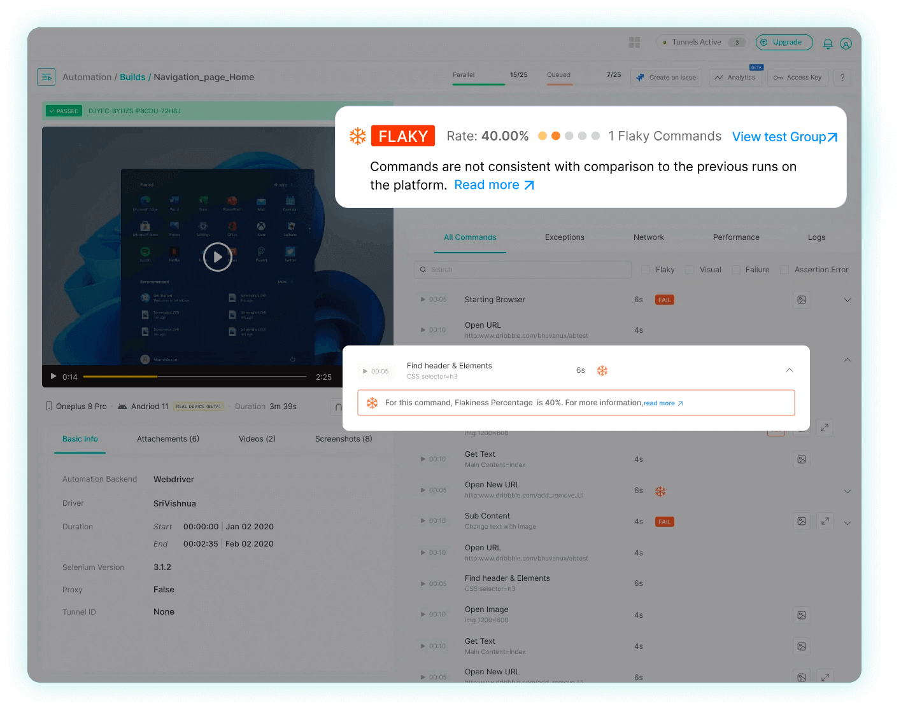Screen dimensions: 915x710
Task: Play the device recording video
Action: click(x=217, y=257)
